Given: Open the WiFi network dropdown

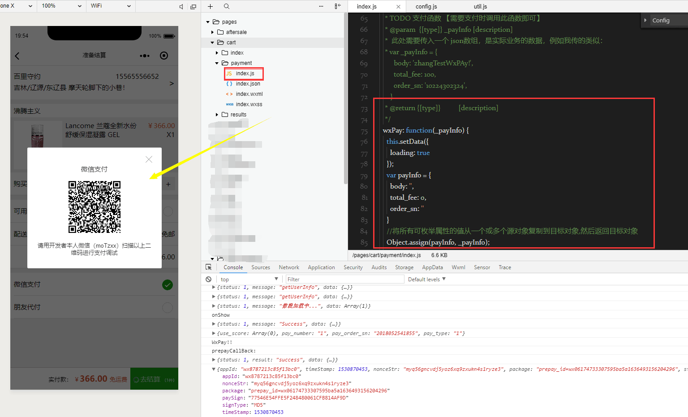Looking at the screenshot, I should tap(111, 6).
